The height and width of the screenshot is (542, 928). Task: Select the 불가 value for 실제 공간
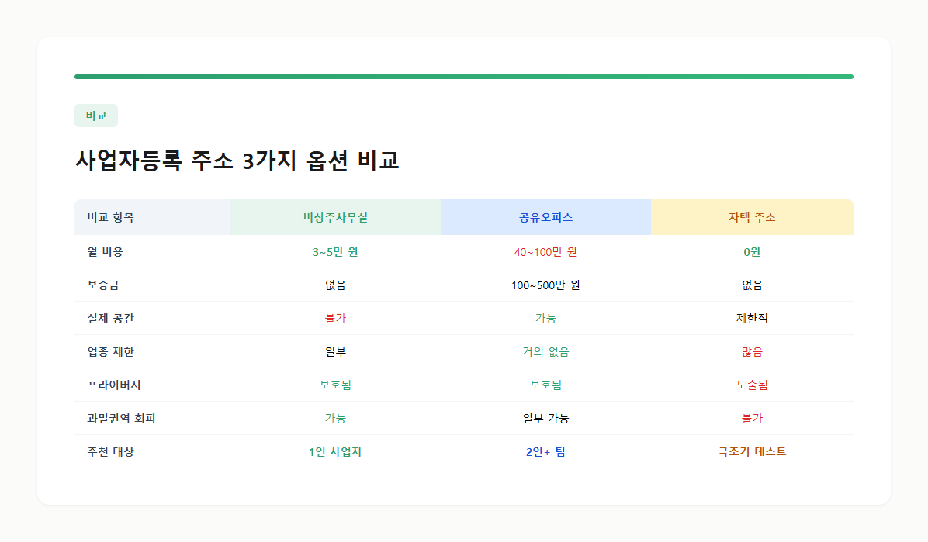coord(335,318)
